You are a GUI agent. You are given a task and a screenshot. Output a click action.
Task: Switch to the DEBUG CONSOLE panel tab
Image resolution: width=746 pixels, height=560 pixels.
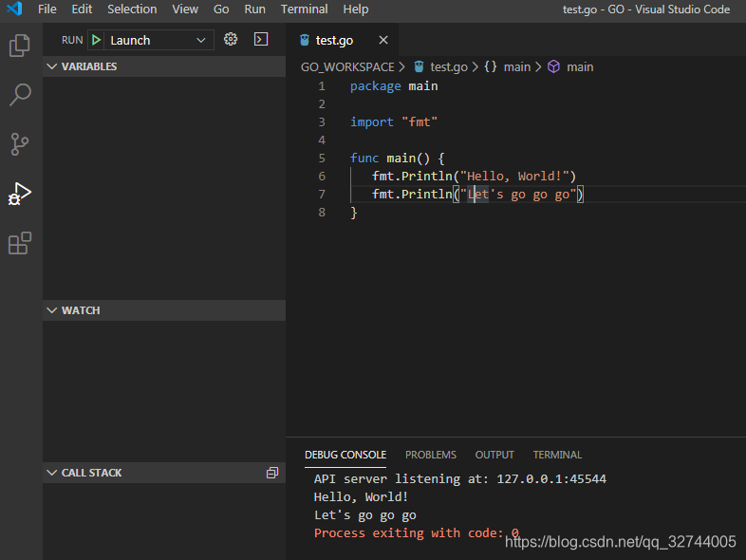click(x=345, y=455)
